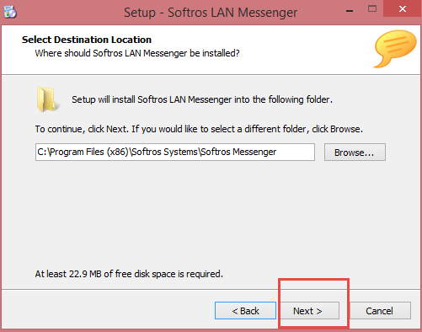Click the 'To continue, click Next' instruction text
This screenshot has height=332, width=422.
click(x=199, y=129)
